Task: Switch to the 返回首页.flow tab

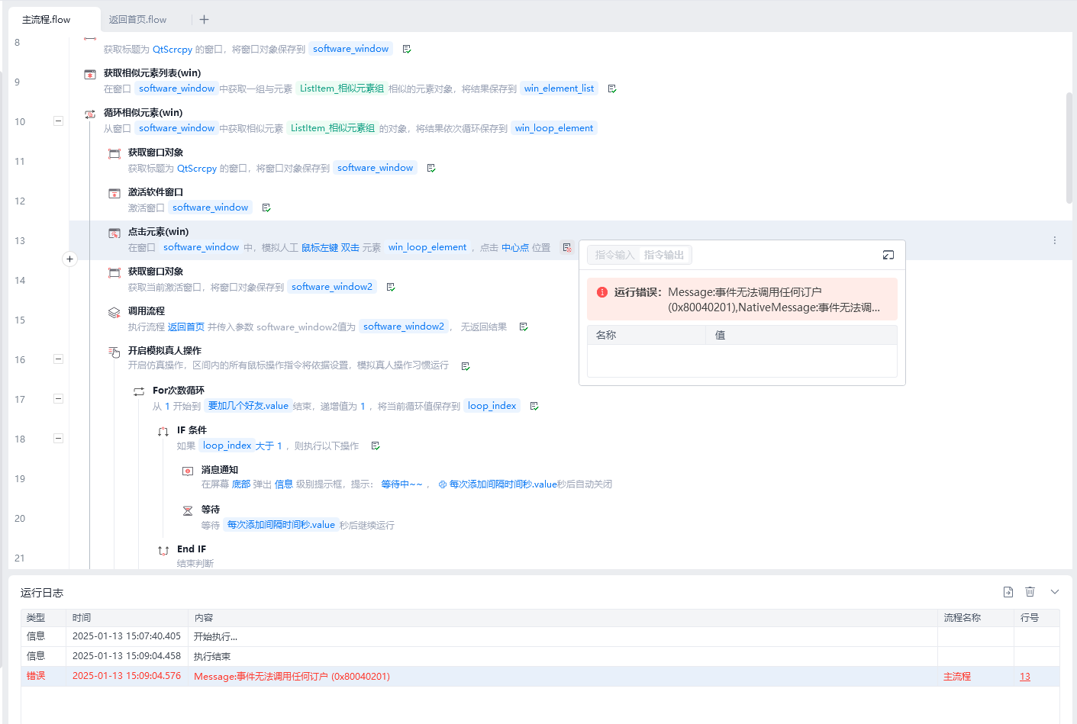Action: 137,20
